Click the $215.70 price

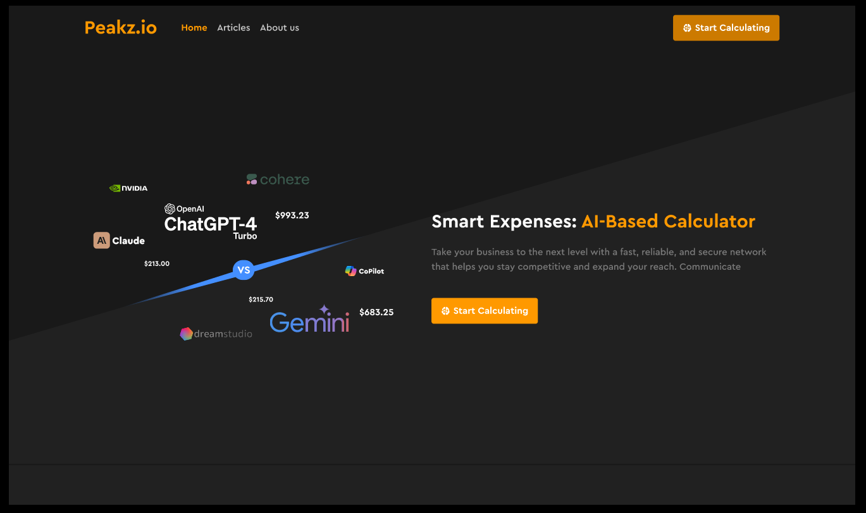[x=261, y=299]
